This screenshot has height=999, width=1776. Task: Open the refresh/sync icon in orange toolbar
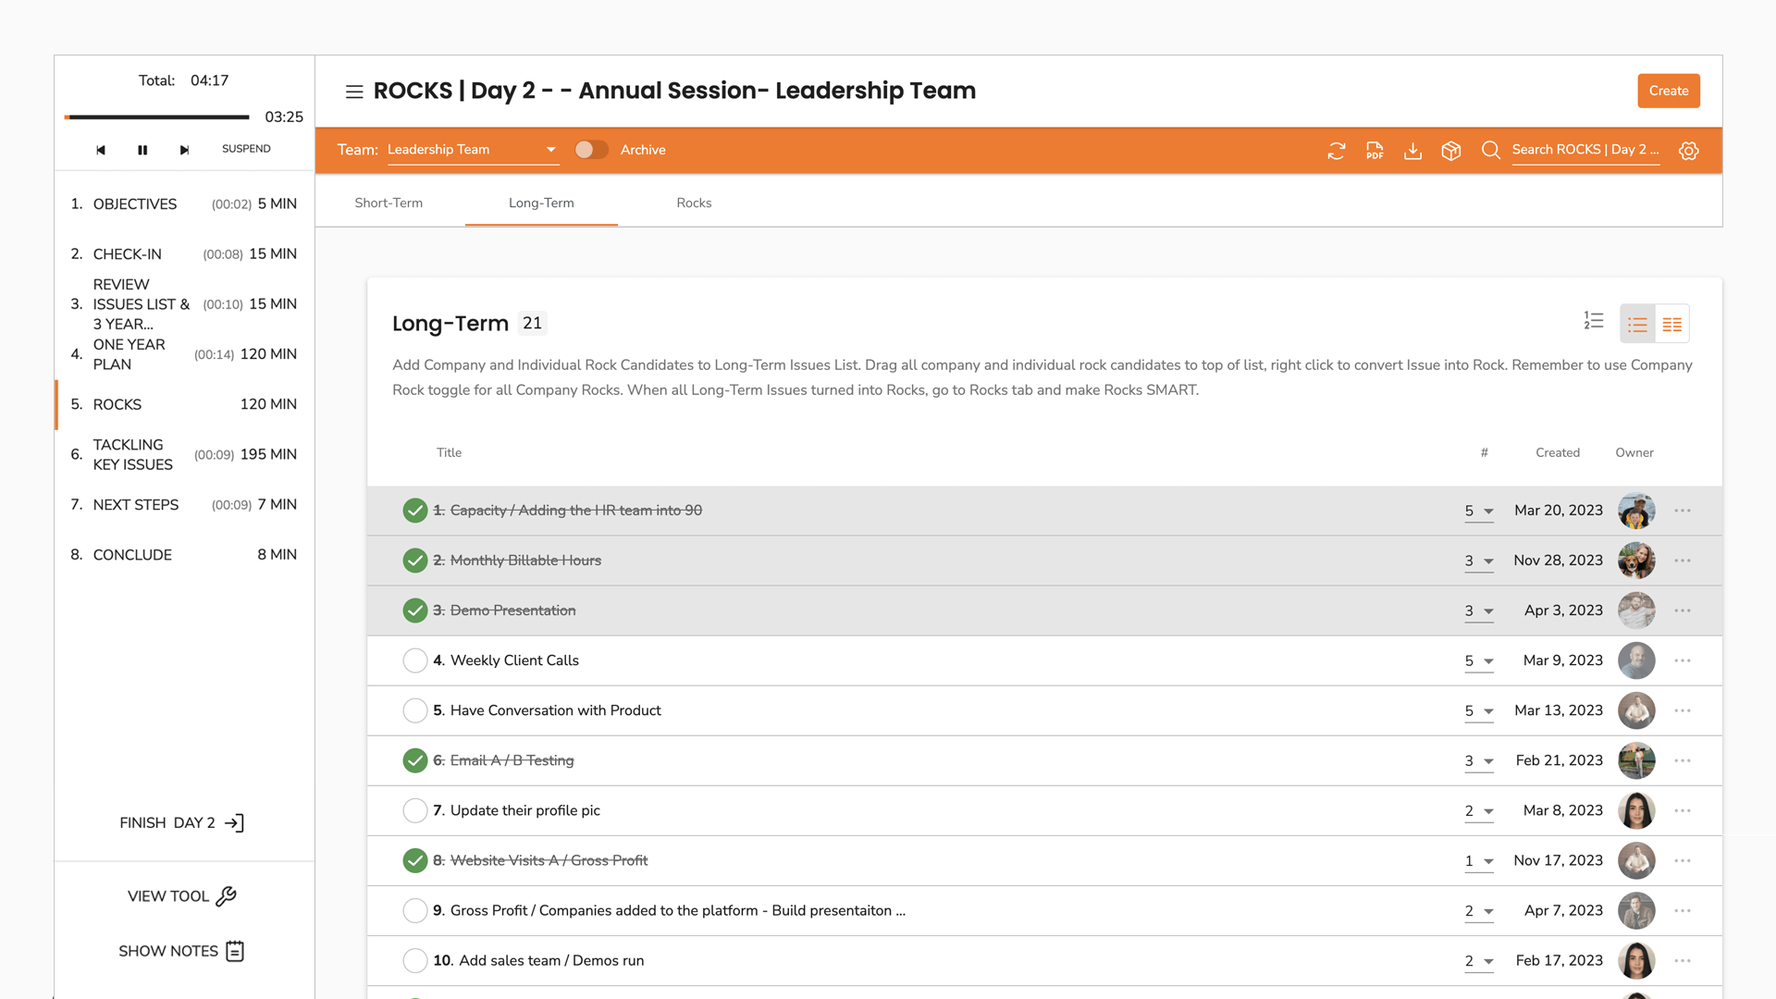click(x=1336, y=150)
